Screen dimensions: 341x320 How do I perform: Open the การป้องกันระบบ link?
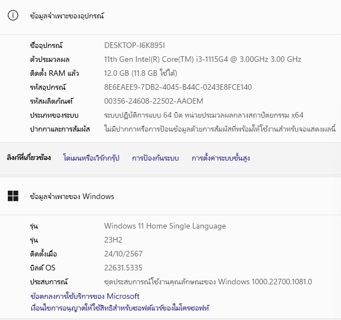[x=155, y=158]
